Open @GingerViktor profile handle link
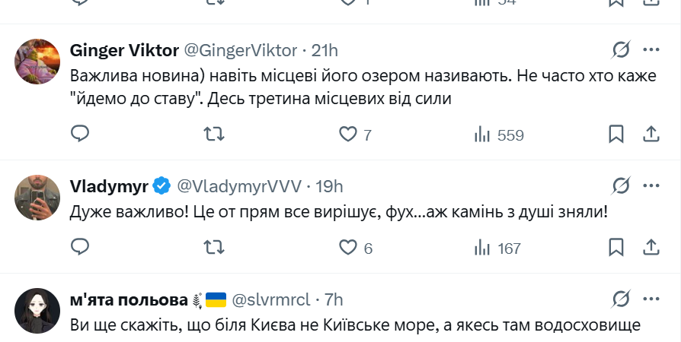The height and width of the screenshot is (342, 681). point(240,50)
